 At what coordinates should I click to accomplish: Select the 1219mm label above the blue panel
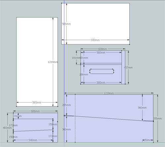coord(109,93)
